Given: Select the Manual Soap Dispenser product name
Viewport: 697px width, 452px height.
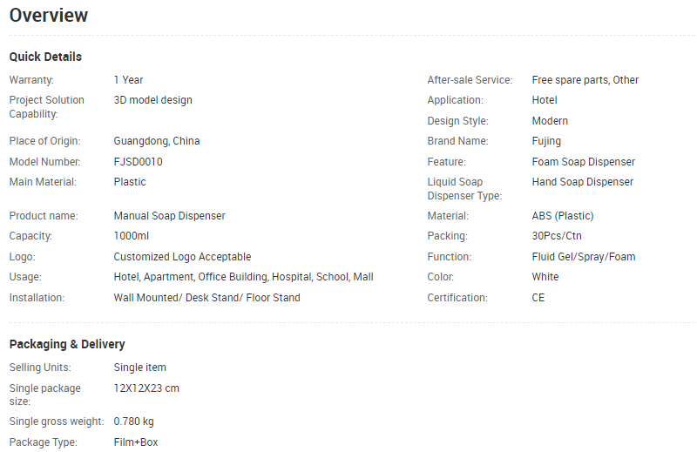Looking at the screenshot, I should pyautogui.click(x=169, y=216).
